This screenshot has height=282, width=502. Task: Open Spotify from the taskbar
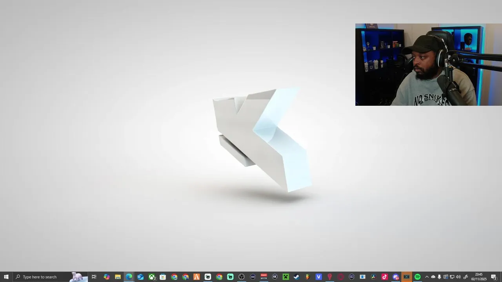(x=418, y=277)
